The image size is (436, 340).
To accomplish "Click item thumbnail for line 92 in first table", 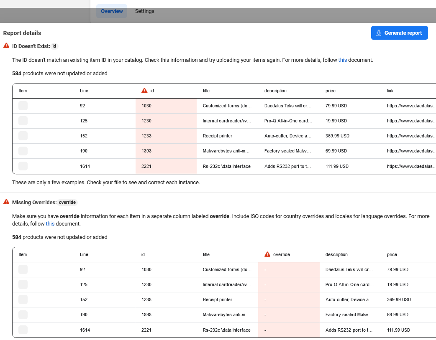I will coord(23,106).
